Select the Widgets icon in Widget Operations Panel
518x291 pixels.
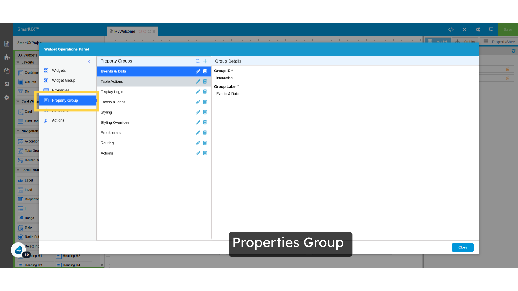(x=59, y=70)
